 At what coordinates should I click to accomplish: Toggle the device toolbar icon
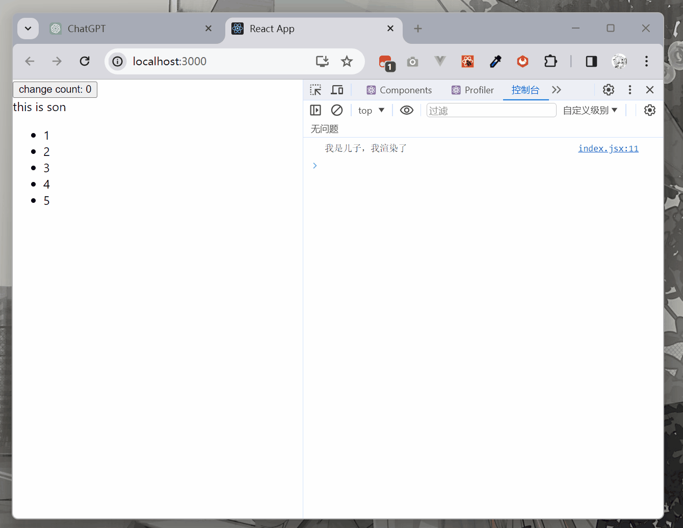point(337,90)
